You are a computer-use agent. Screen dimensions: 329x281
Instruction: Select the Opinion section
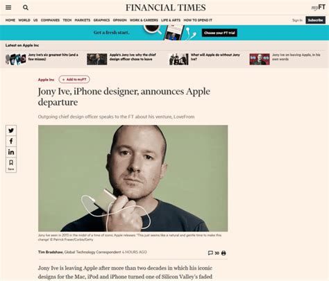pyautogui.click(x=119, y=20)
